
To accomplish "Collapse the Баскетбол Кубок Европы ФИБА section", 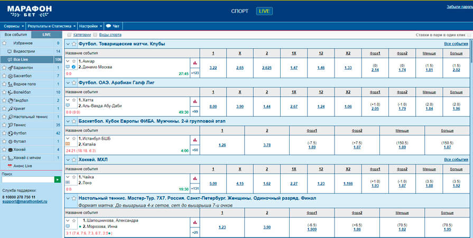I will (x=68, y=122).
